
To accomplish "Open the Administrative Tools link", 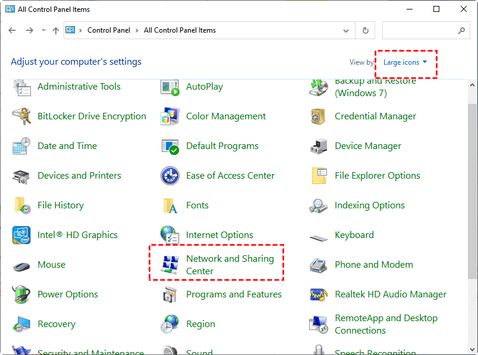I will tap(79, 87).
